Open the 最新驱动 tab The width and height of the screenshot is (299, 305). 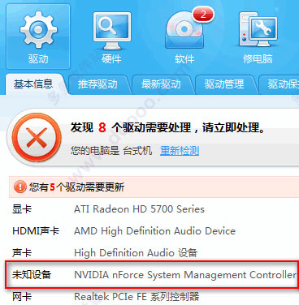(161, 84)
